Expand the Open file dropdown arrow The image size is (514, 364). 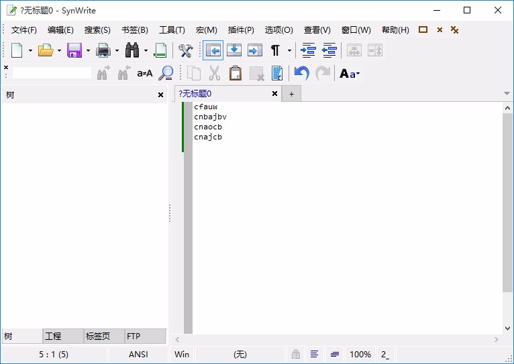[x=59, y=50]
